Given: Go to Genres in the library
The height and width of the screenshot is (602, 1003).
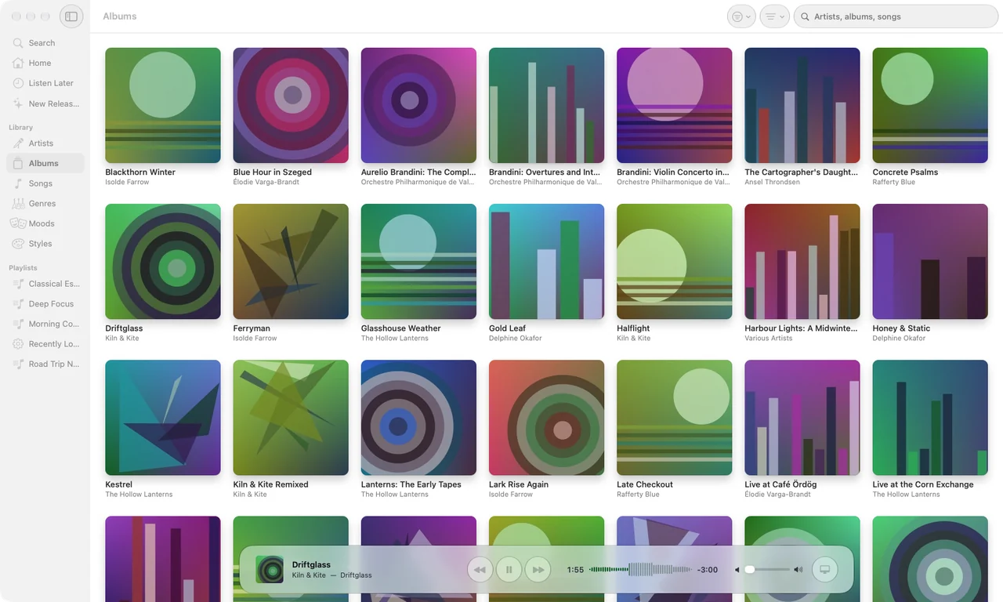Looking at the screenshot, I should click(x=45, y=203).
